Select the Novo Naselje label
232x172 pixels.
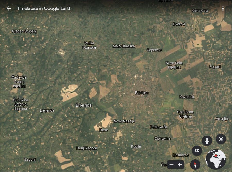coord(124,121)
